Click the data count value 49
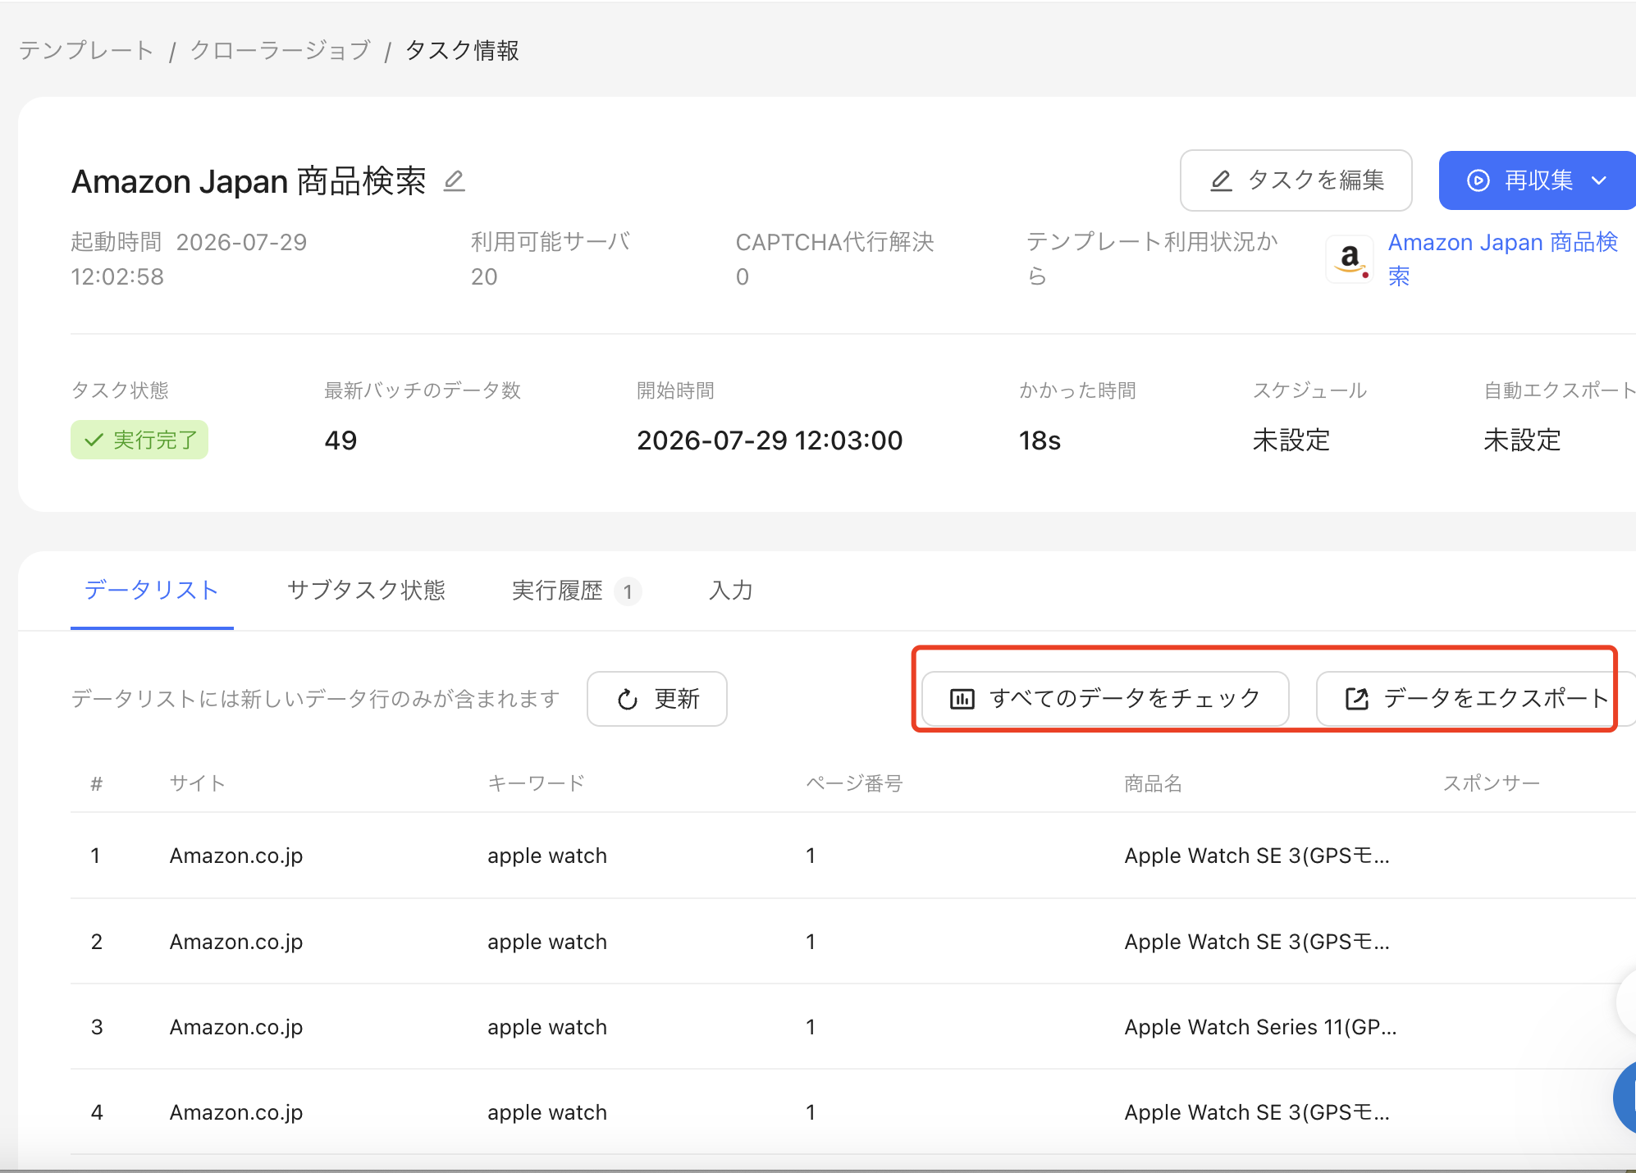Image resolution: width=1636 pixels, height=1173 pixels. click(340, 440)
